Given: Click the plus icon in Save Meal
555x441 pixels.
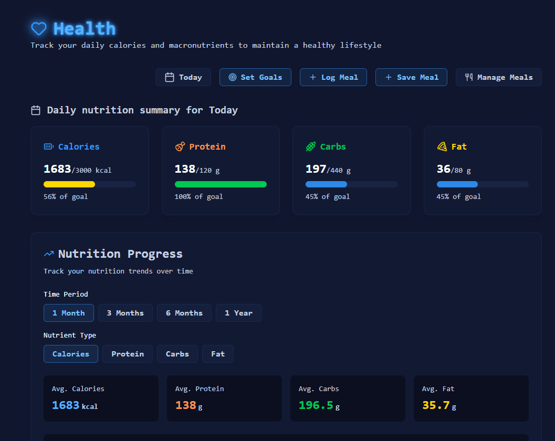Looking at the screenshot, I should (388, 77).
